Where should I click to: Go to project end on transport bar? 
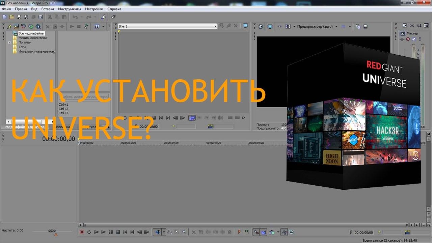132,232
